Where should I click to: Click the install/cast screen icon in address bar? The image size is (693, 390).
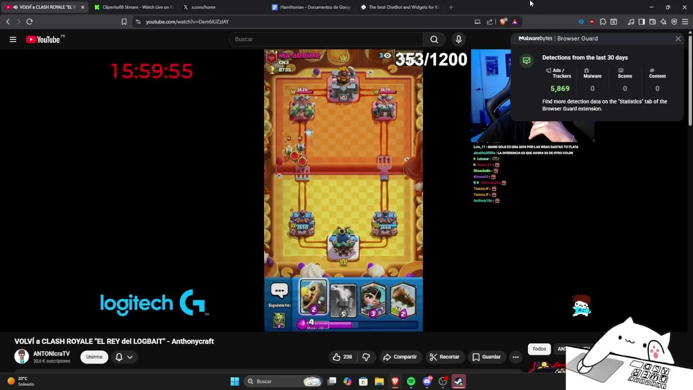478,22
